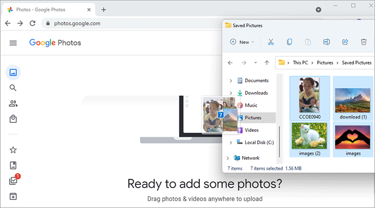
Task: Open Utilities icon with red badge
Action: pyautogui.click(x=13, y=180)
